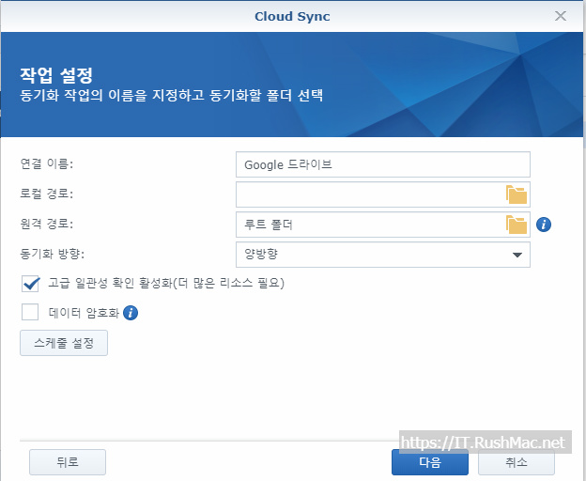The height and width of the screenshot is (481, 586).
Task: Enable 데이터 암호화 checkbox
Action: point(30,312)
